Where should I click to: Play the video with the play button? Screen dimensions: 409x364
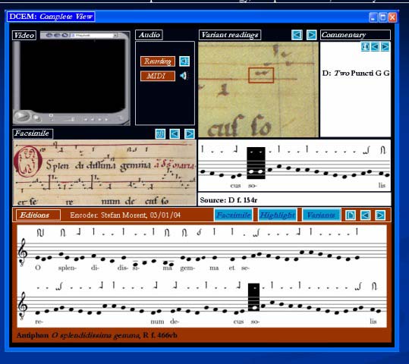[x=21, y=116]
